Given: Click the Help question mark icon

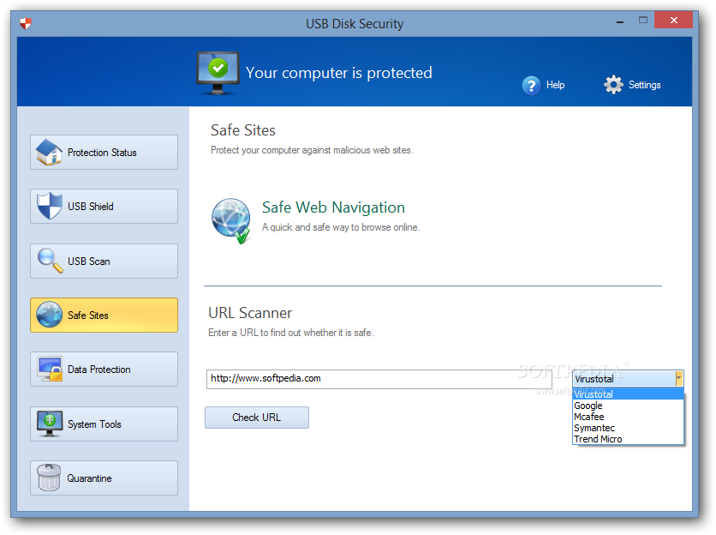Looking at the screenshot, I should pyautogui.click(x=532, y=85).
